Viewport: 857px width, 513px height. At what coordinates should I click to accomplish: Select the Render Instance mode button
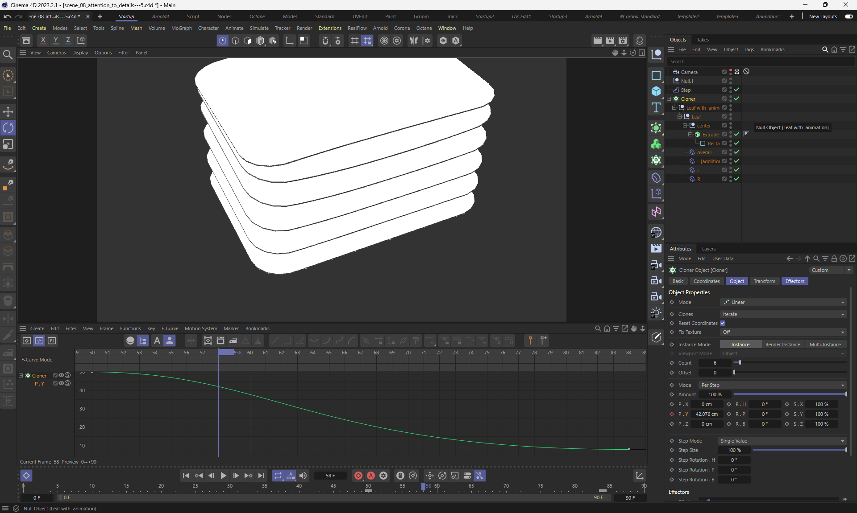coord(782,345)
